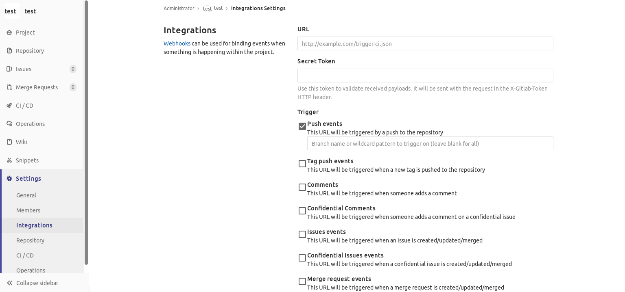Viewport: 625px width, 292px height.
Task: Click the Settings gear icon
Action: click(x=9, y=179)
